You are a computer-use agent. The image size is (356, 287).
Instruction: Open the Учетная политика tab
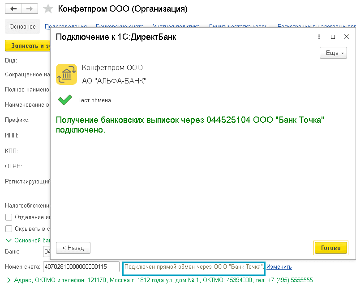coord(176,26)
